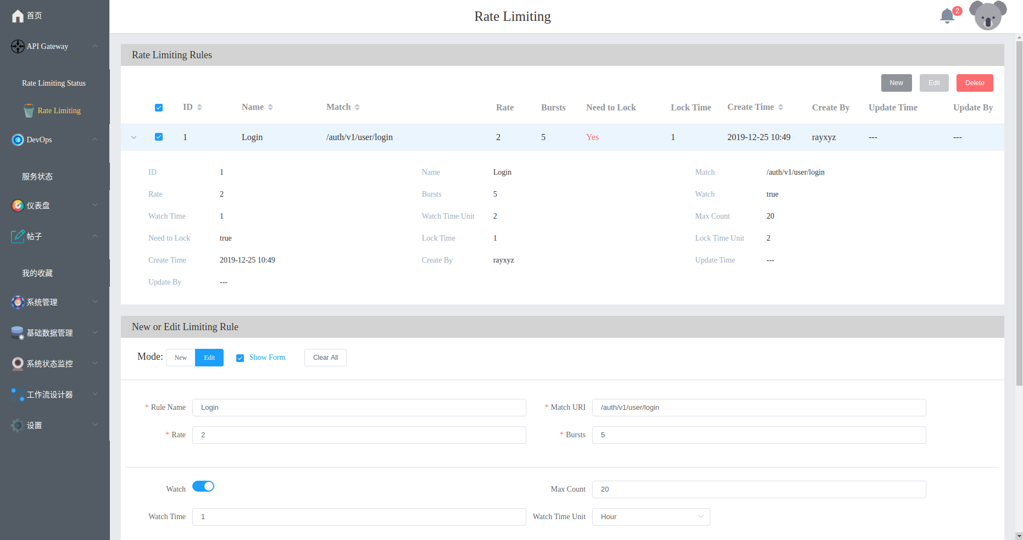Click the Show Form label
The height and width of the screenshot is (540, 1023).
click(267, 358)
